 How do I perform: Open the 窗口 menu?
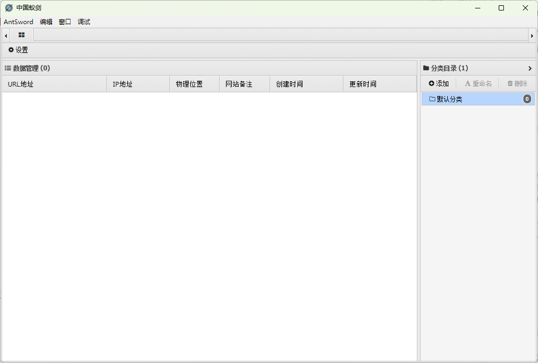pos(65,22)
